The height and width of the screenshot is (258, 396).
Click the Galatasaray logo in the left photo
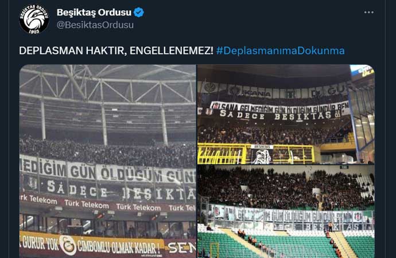click(x=68, y=245)
